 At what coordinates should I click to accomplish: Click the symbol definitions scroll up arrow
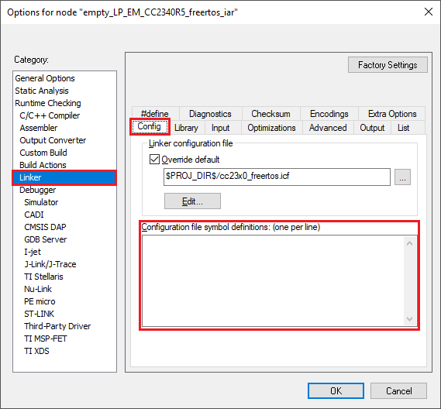(x=409, y=243)
